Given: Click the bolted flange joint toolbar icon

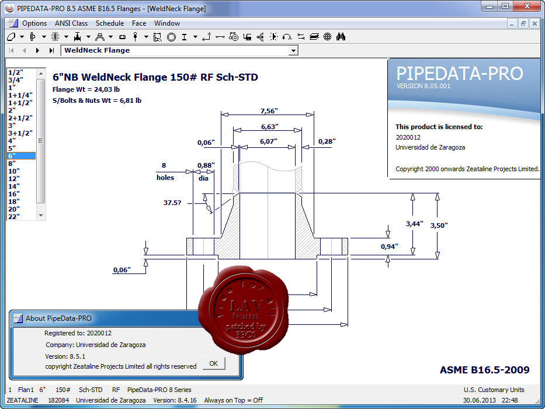Looking at the screenshot, I should (x=55, y=37).
